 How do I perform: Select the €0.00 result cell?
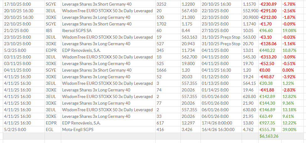coord(270,70)
